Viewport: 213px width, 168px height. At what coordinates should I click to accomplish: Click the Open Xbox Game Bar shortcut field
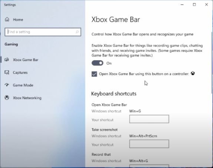click(149, 119)
